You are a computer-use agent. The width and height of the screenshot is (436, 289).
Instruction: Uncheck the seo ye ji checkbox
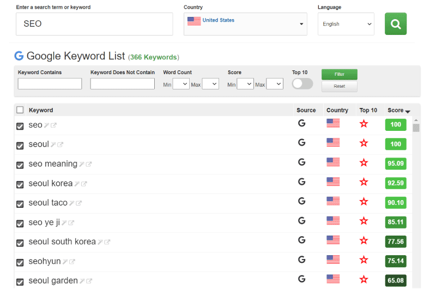point(20,224)
